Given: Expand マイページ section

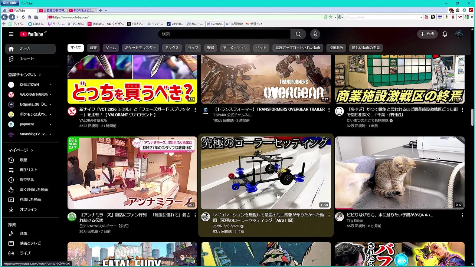Looking at the screenshot, I should pos(21,150).
